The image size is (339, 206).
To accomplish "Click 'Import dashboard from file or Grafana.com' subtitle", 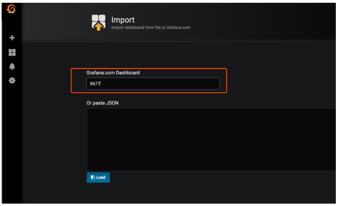I will (151, 27).
